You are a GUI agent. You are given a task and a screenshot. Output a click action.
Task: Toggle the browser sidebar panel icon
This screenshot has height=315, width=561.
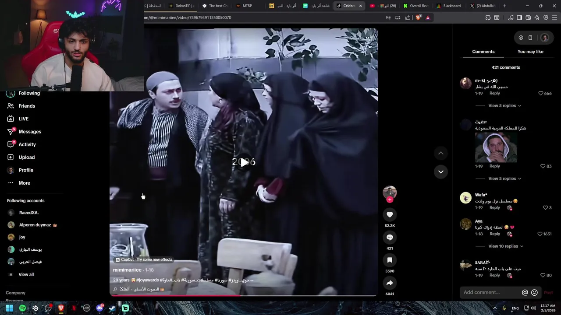[519, 17]
